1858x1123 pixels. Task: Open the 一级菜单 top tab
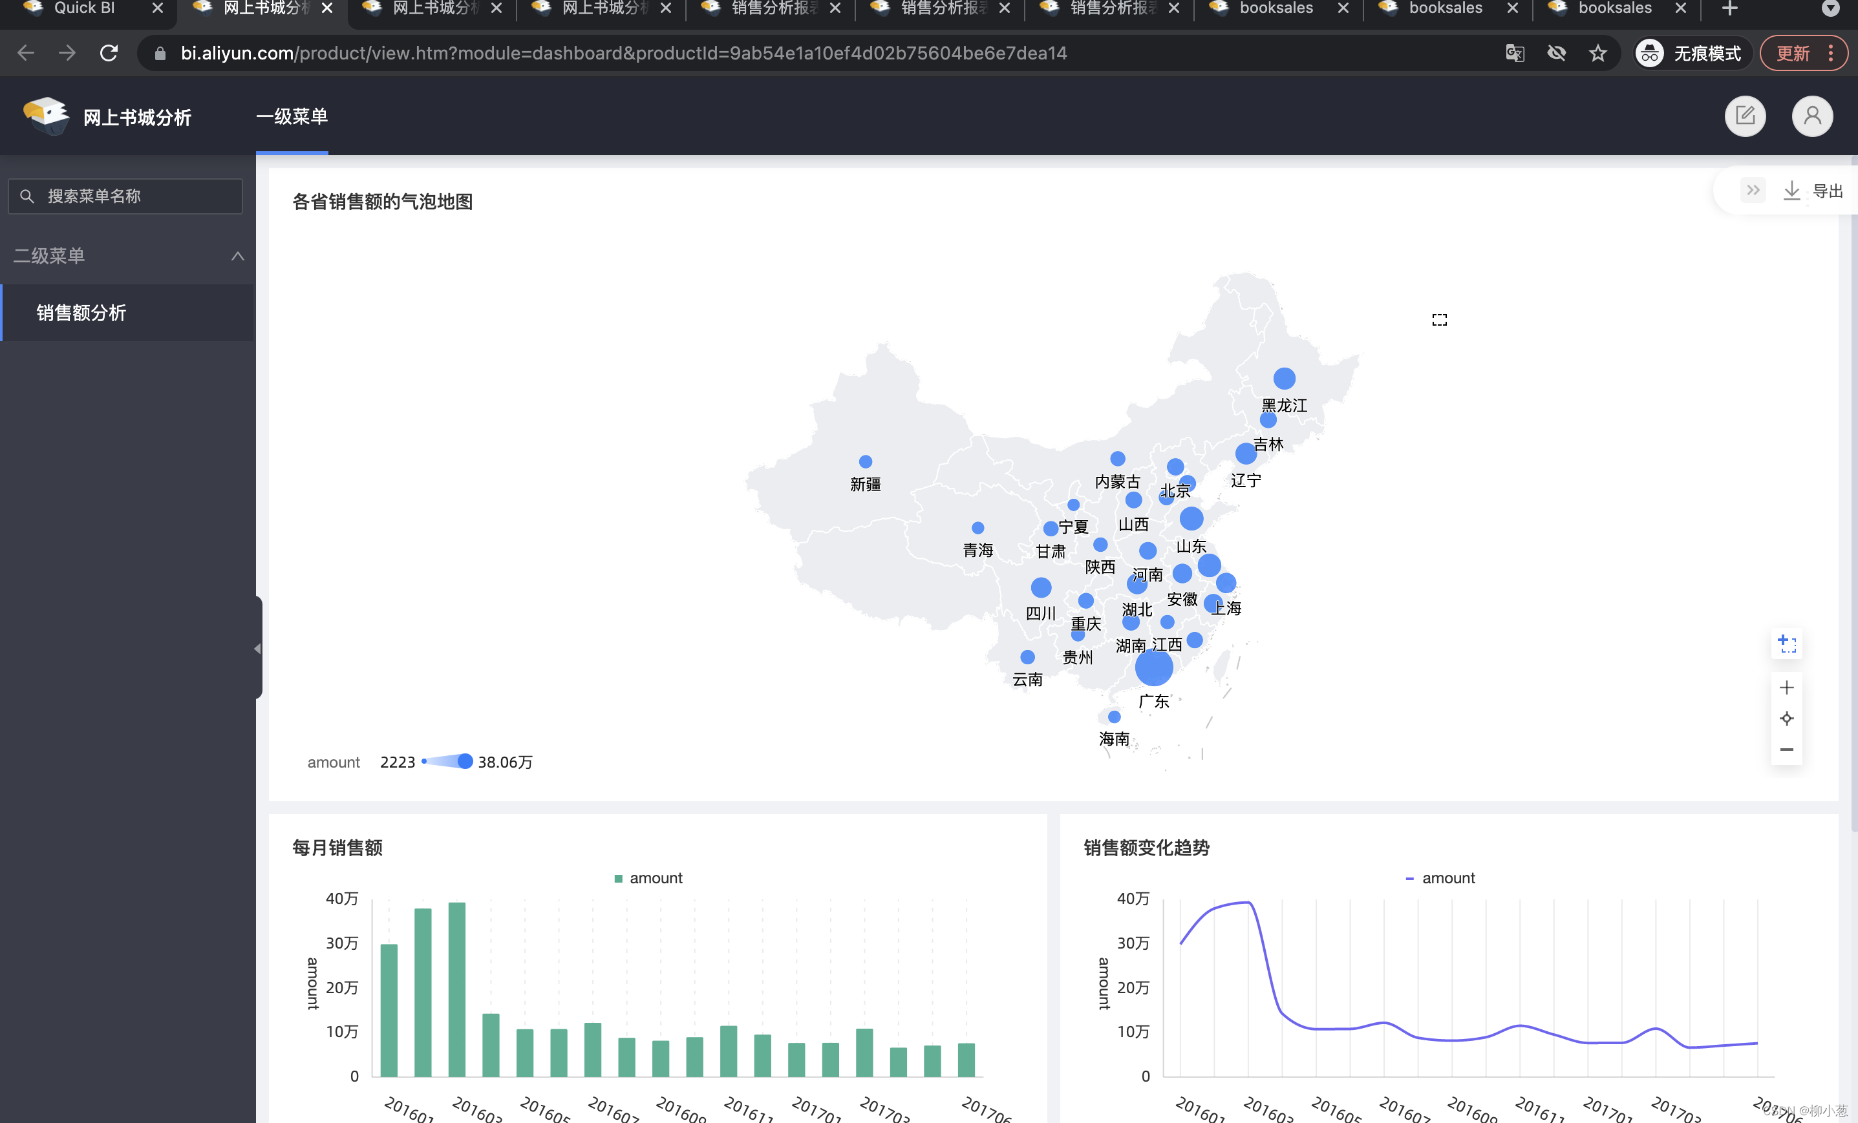pyautogui.click(x=292, y=117)
